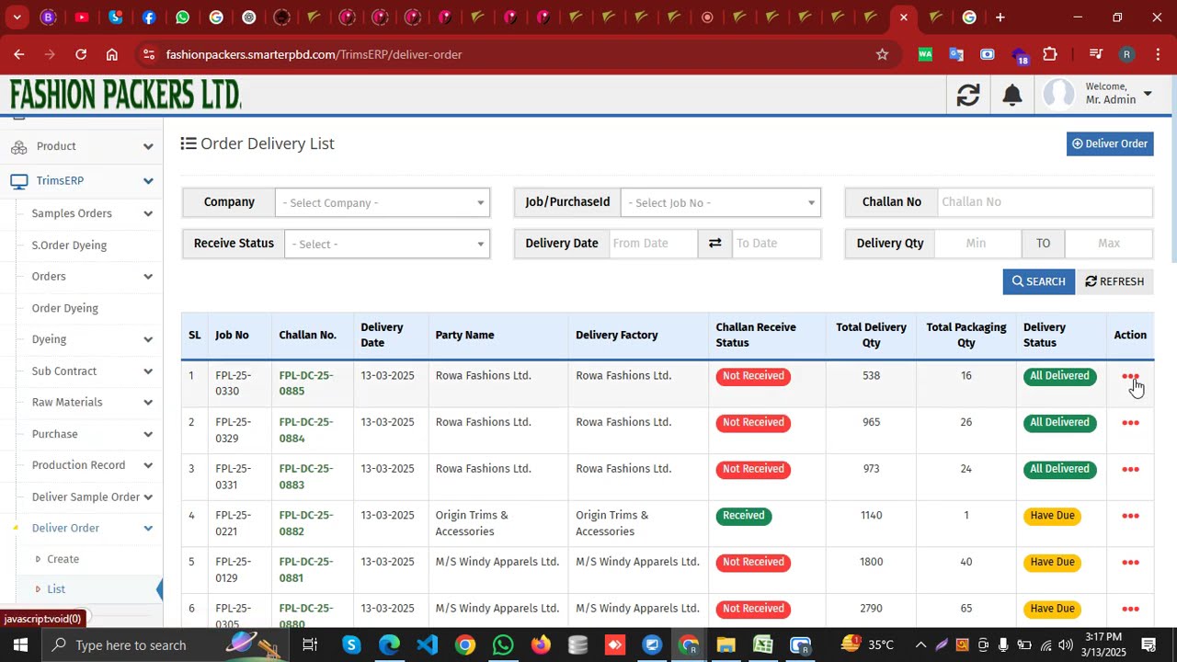Open Production Record sidebar menu

[78, 465]
